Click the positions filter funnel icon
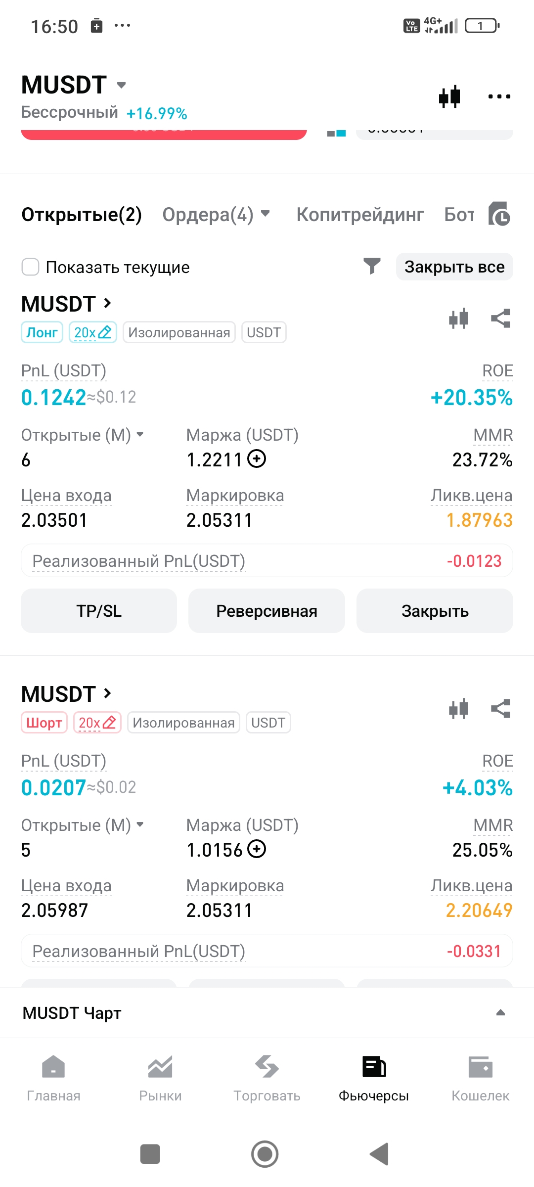Screen dimensions: 534x1187 pyautogui.click(x=372, y=267)
